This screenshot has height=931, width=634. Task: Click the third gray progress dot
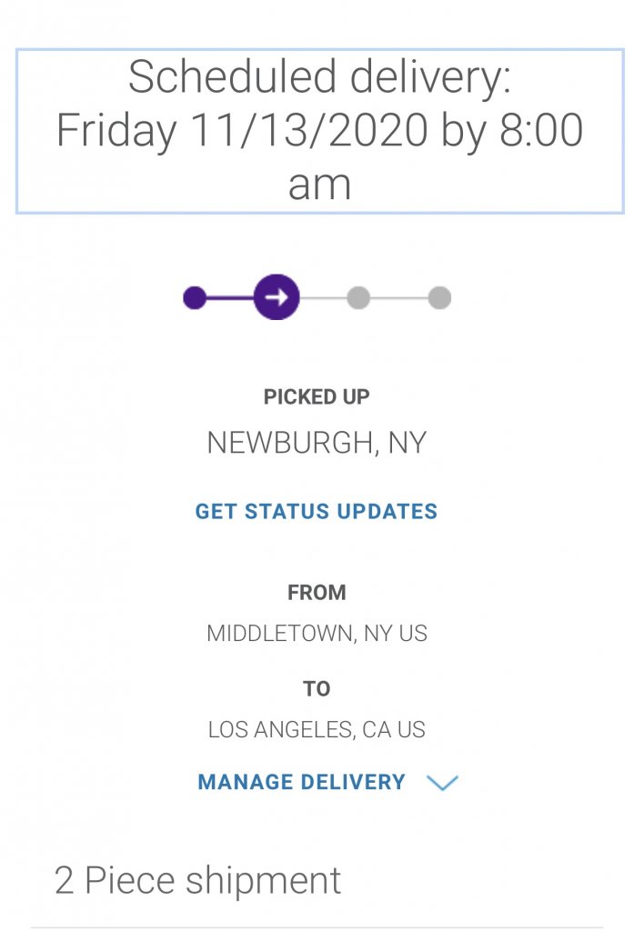[x=358, y=297]
